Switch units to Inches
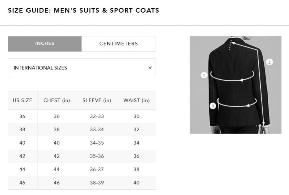The width and height of the screenshot is (289, 195). click(45, 44)
